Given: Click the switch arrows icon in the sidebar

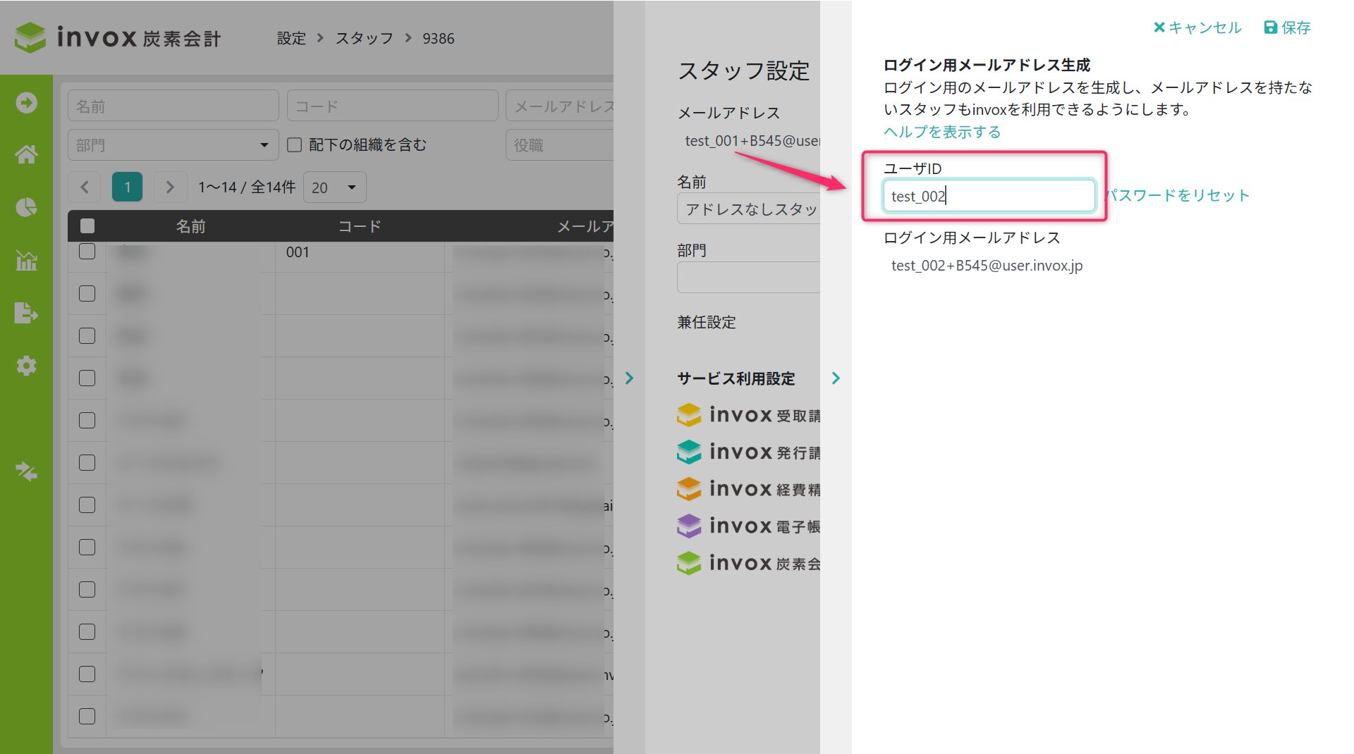Looking at the screenshot, I should [x=27, y=471].
